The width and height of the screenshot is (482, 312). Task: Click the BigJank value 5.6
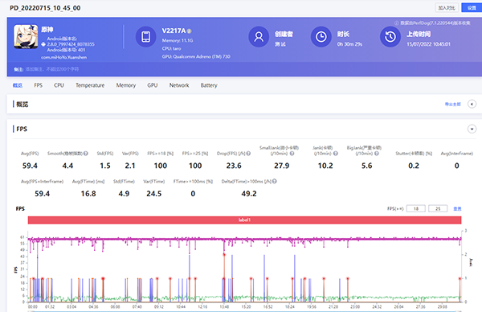(x=367, y=166)
